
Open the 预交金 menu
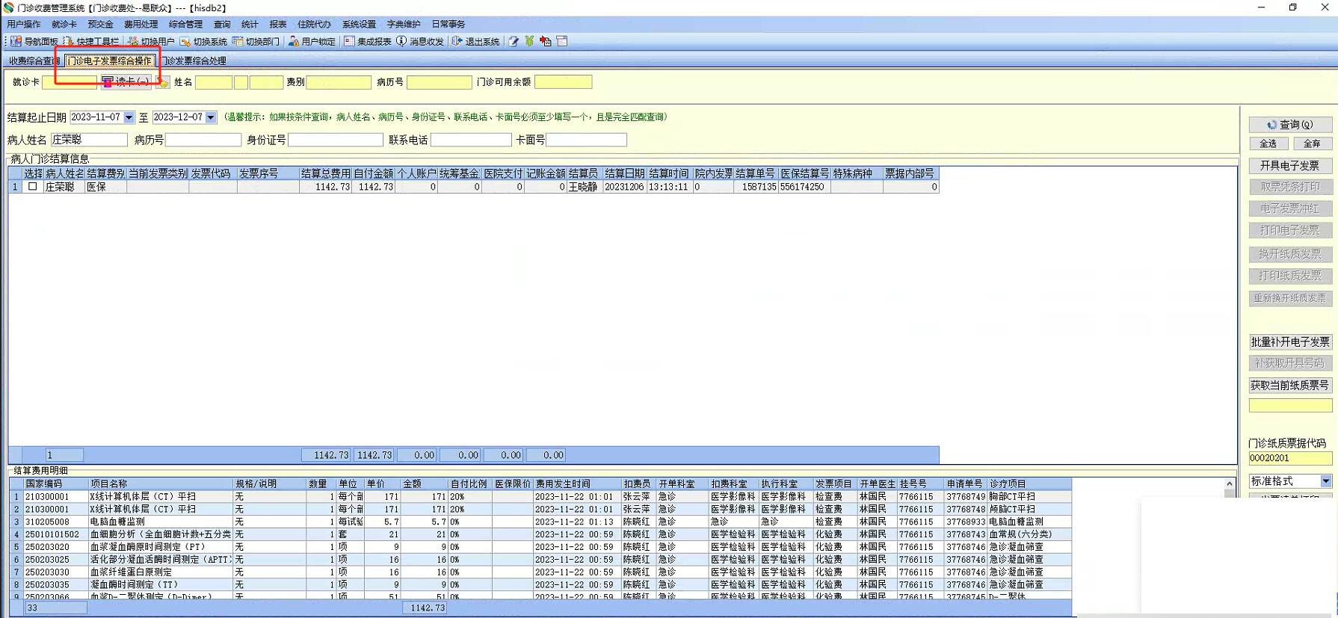(101, 24)
